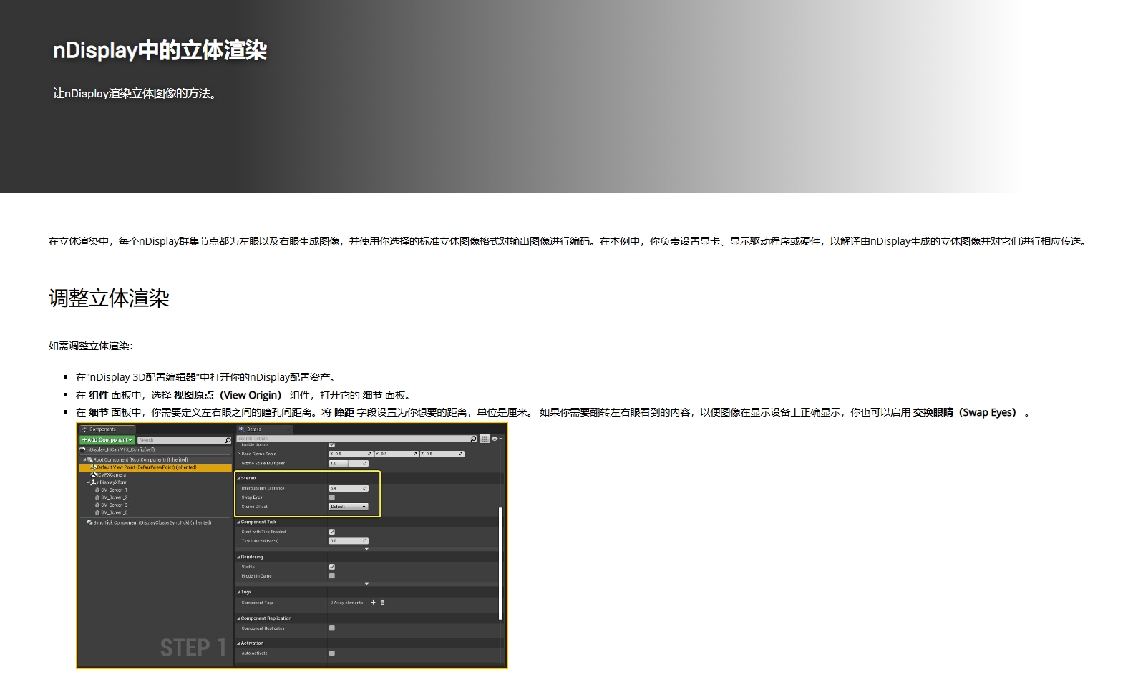Click the Base Gizmo Scale Z field
The width and height of the screenshot is (1133, 677).
[x=442, y=454]
